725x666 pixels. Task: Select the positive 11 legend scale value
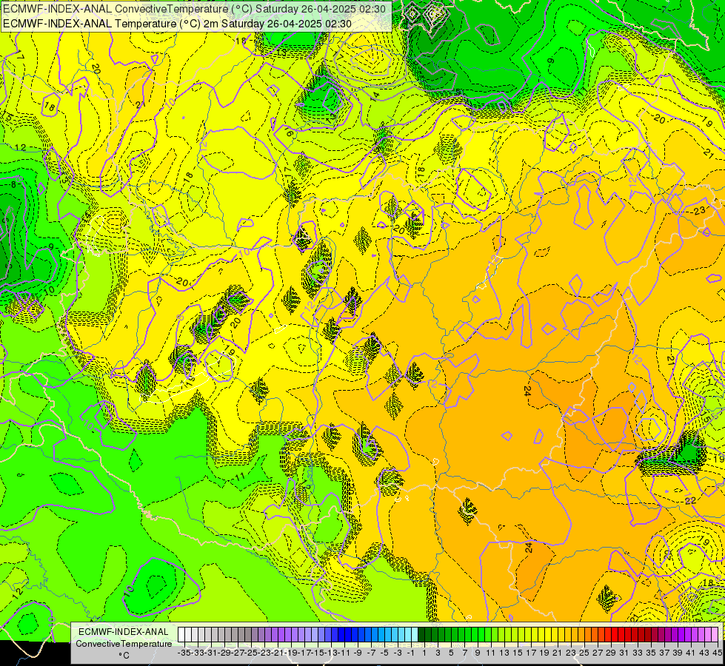[490, 653]
